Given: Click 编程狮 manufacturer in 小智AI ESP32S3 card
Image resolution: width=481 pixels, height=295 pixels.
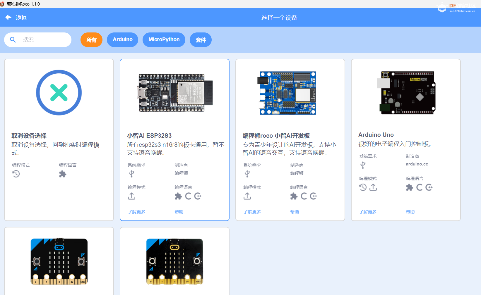Looking at the screenshot, I should (x=181, y=173).
